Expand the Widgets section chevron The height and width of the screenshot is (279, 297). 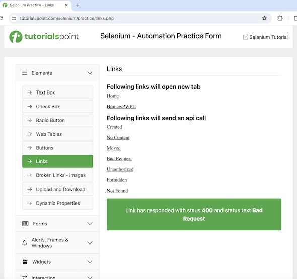pyautogui.click(x=90, y=262)
